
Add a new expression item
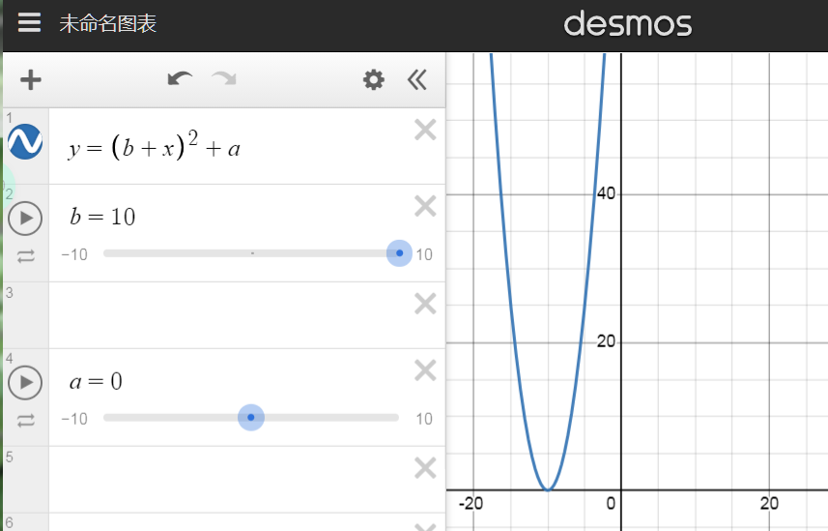(31, 80)
